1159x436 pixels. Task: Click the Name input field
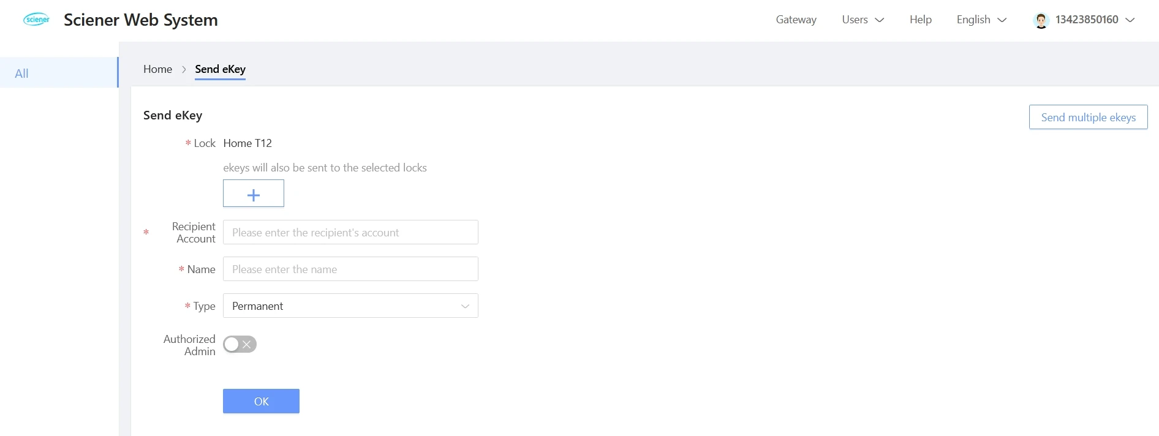350,269
